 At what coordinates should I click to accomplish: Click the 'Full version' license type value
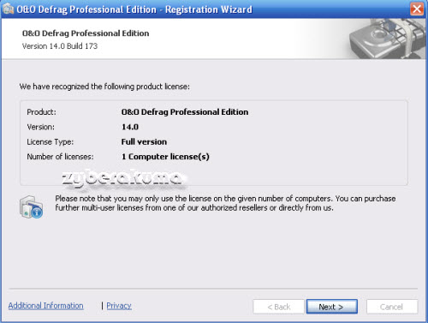coord(144,141)
